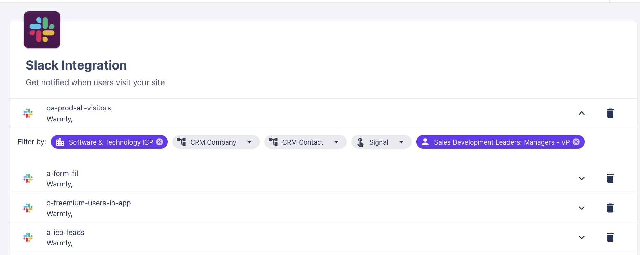Viewport: 640px width, 255px height.
Task: Click Slack icon beside a-icp-leads
Action: tap(28, 237)
